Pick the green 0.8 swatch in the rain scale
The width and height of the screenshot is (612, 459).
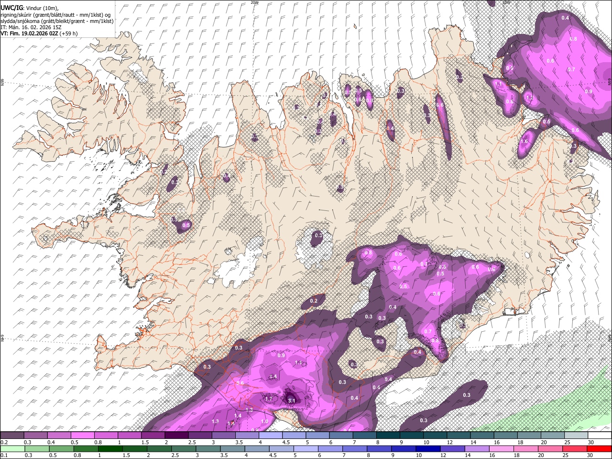tap(86, 448)
